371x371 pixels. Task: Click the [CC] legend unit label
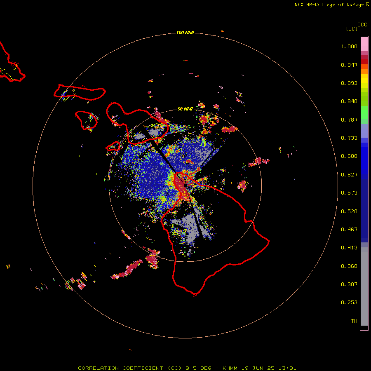(x=352, y=28)
